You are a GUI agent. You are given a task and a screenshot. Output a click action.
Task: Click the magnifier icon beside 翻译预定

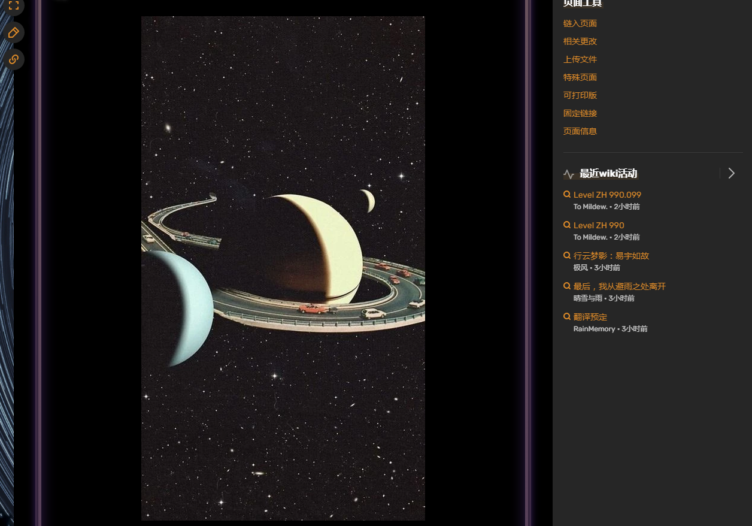pos(567,317)
